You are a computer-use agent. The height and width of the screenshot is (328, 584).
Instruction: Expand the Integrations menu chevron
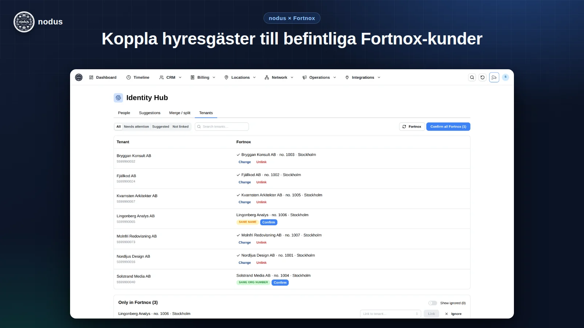[x=379, y=77]
